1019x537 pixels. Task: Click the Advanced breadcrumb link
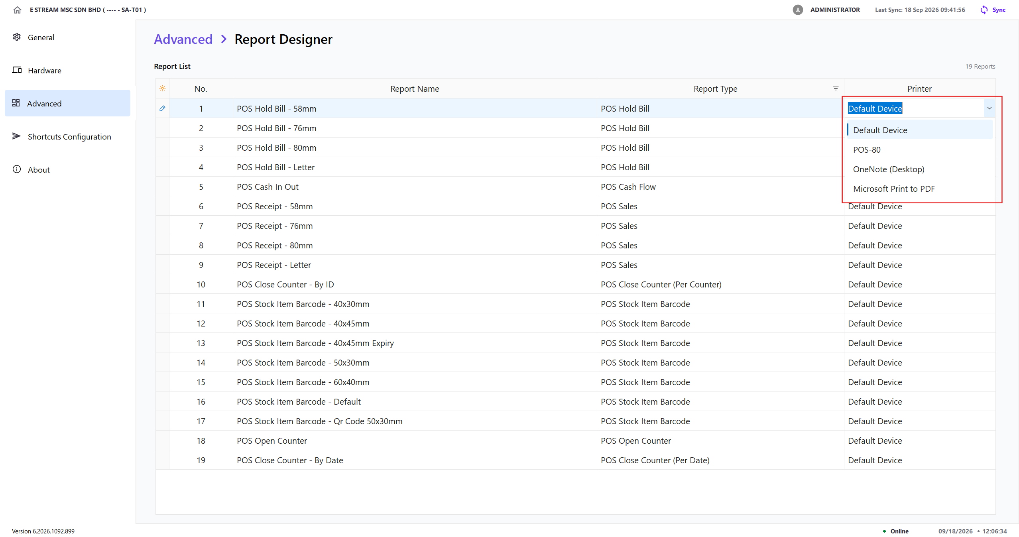click(x=183, y=39)
